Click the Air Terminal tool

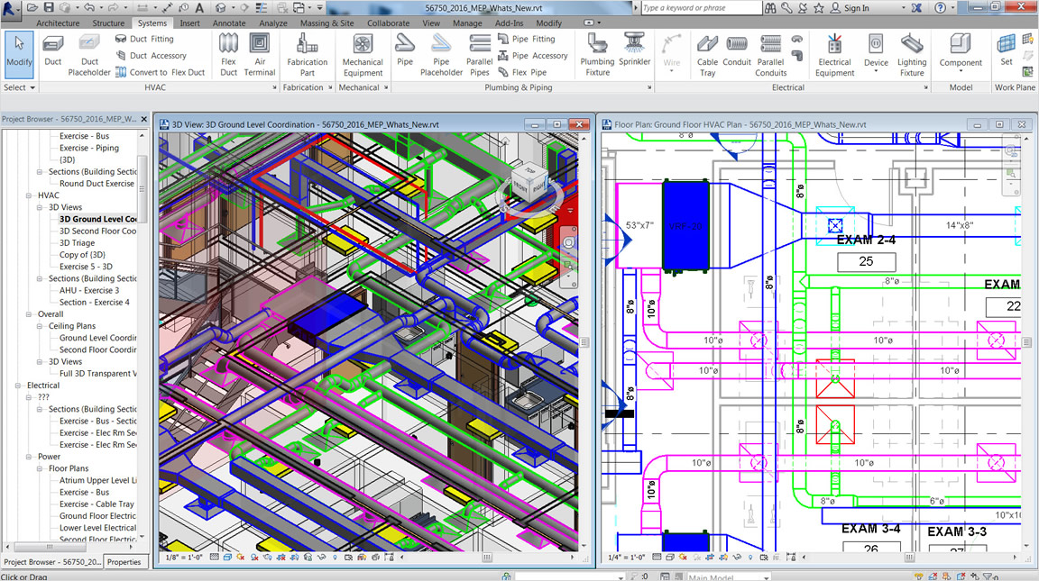click(260, 53)
